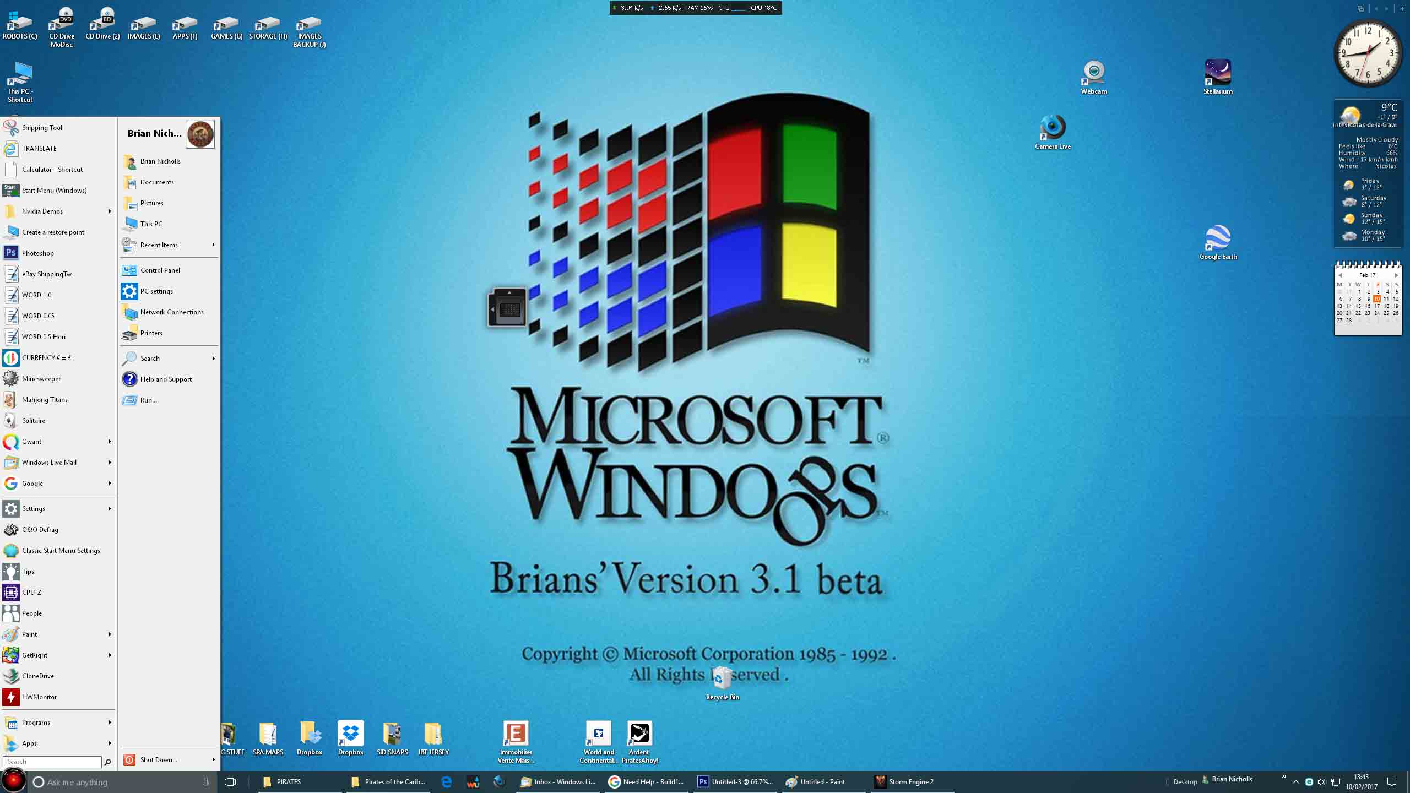The width and height of the screenshot is (1410, 793).
Task: Open Network Connections entry
Action: 169,312
